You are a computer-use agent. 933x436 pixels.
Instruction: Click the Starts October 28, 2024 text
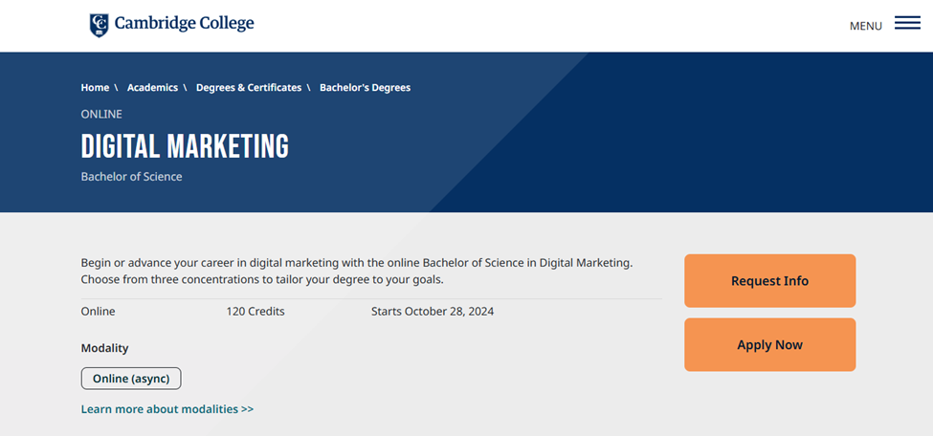(x=433, y=311)
